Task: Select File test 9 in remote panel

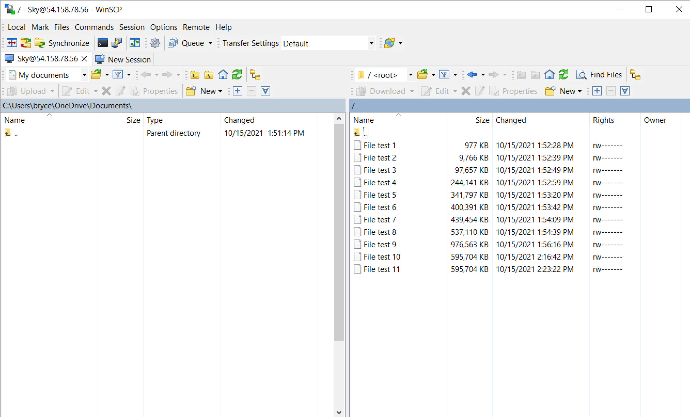Action: (380, 244)
